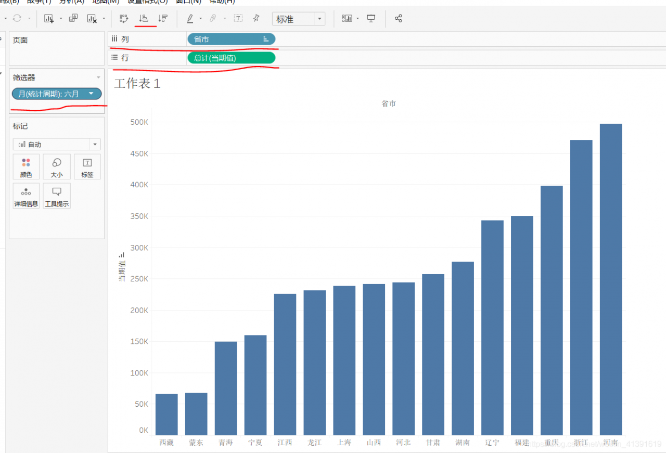
Task: Open the 帮助(H) menu
Action: (222, 2)
